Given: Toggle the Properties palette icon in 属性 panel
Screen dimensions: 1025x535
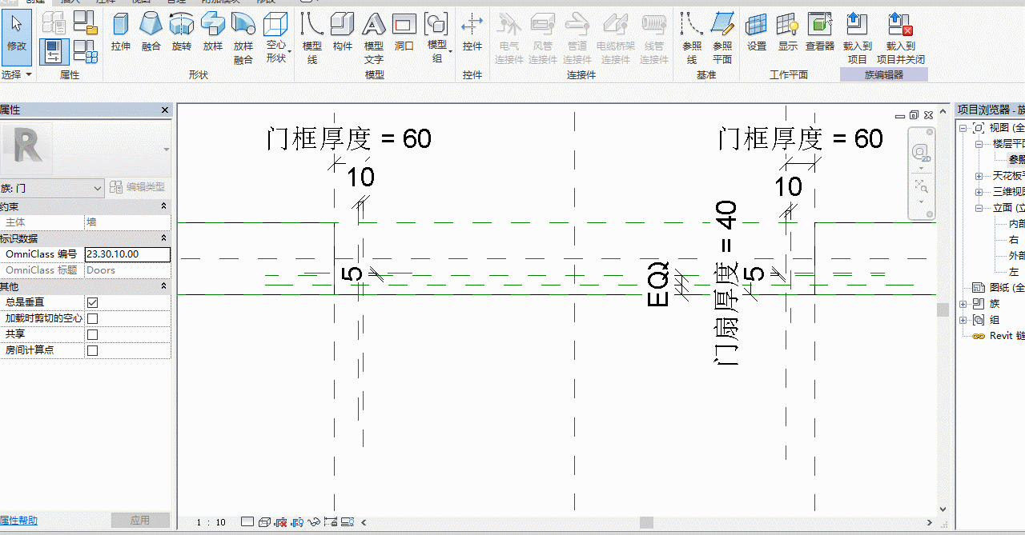Looking at the screenshot, I should (54, 52).
